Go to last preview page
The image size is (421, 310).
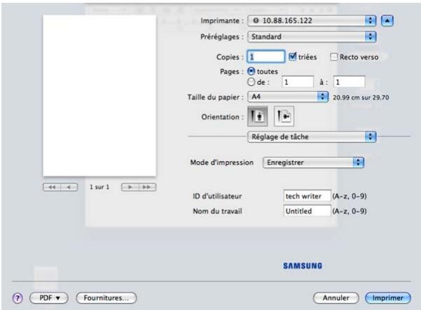pyautogui.click(x=147, y=187)
